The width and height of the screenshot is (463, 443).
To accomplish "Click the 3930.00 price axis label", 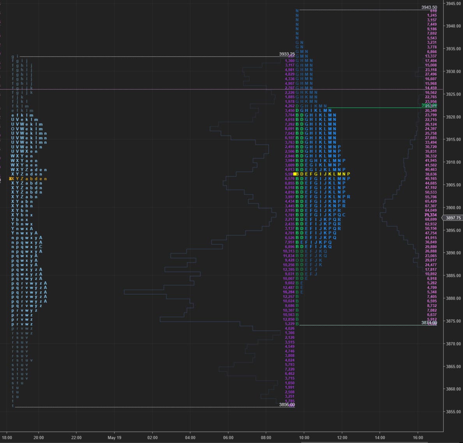I will point(453,71).
